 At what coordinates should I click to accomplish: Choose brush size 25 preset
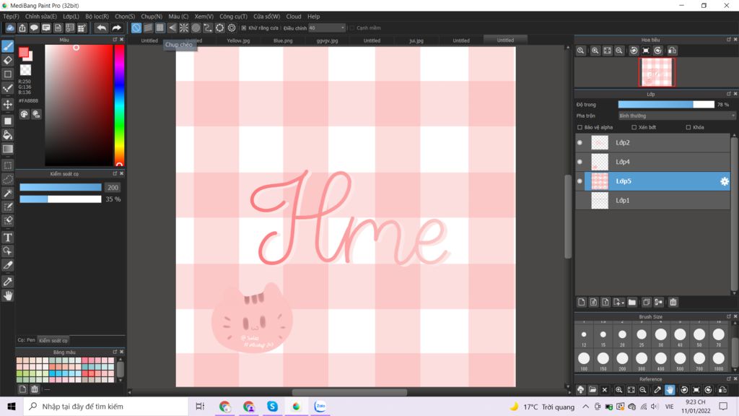(x=642, y=337)
